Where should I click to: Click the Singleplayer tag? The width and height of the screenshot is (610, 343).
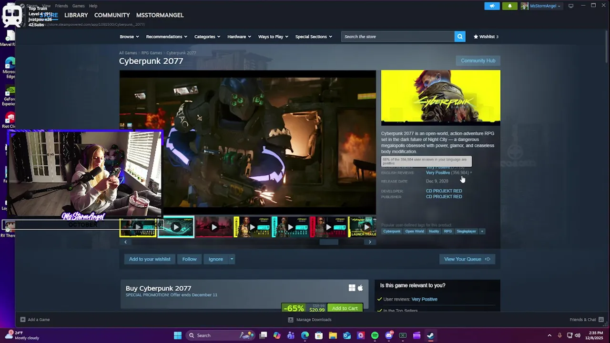(x=466, y=231)
